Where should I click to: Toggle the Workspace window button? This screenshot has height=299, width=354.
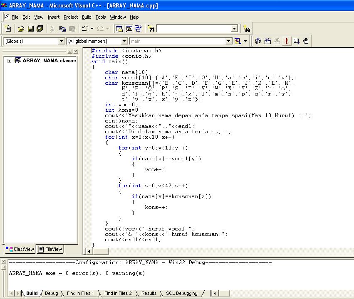tap(119, 29)
